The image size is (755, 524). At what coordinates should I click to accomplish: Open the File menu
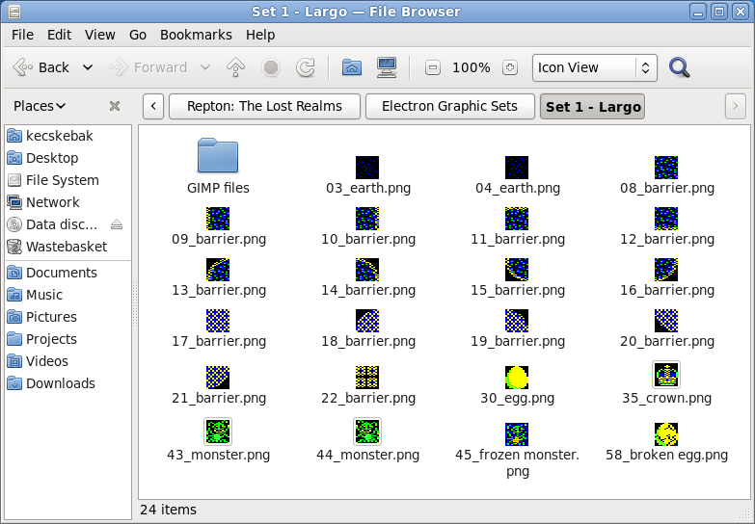[x=22, y=35]
